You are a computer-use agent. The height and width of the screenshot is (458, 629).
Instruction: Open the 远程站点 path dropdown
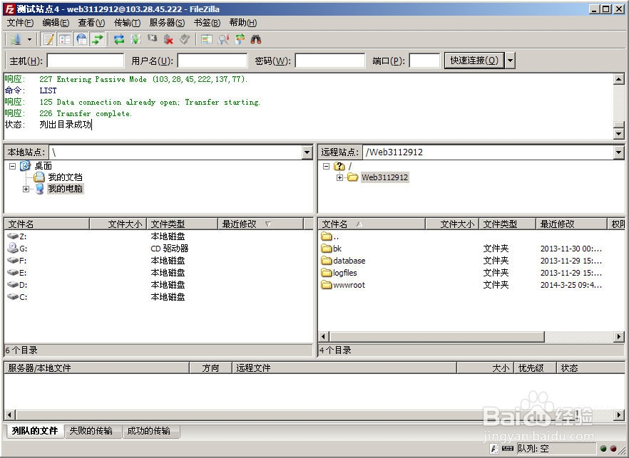(618, 152)
